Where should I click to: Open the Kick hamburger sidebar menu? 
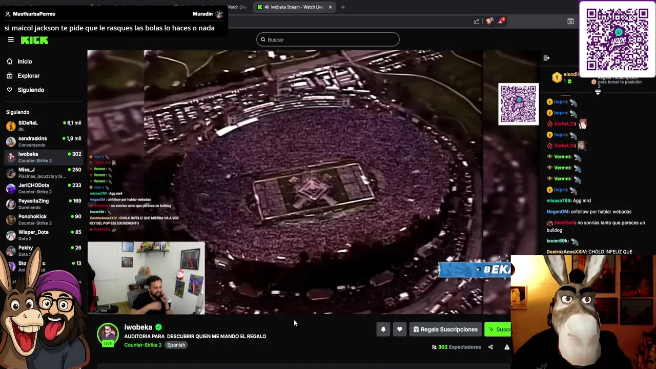[x=11, y=40]
